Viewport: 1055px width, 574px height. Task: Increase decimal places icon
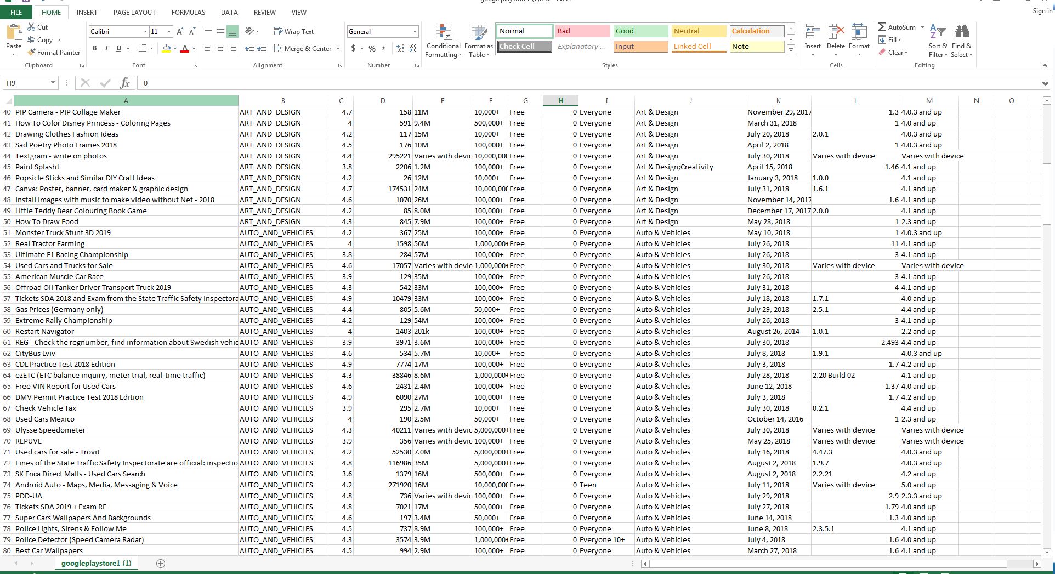pos(400,48)
